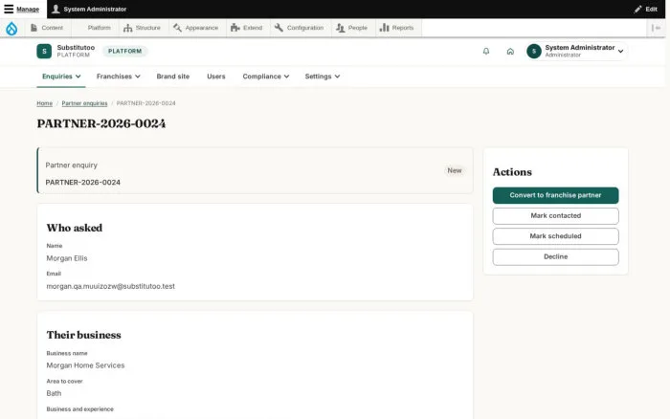Click the business name Morgan Home Services
The image size is (670, 419).
click(85, 365)
